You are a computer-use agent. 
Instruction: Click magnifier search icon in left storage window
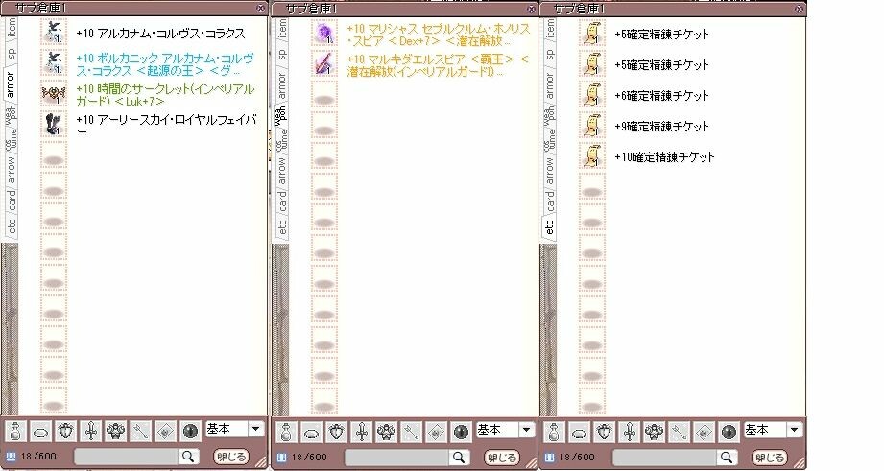click(x=188, y=457)
